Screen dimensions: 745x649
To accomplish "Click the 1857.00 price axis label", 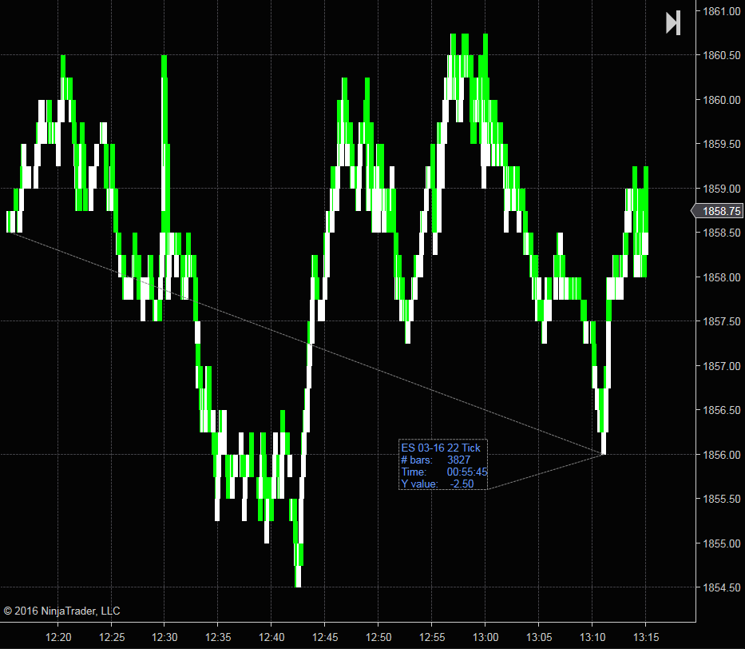I will (721, 366).
